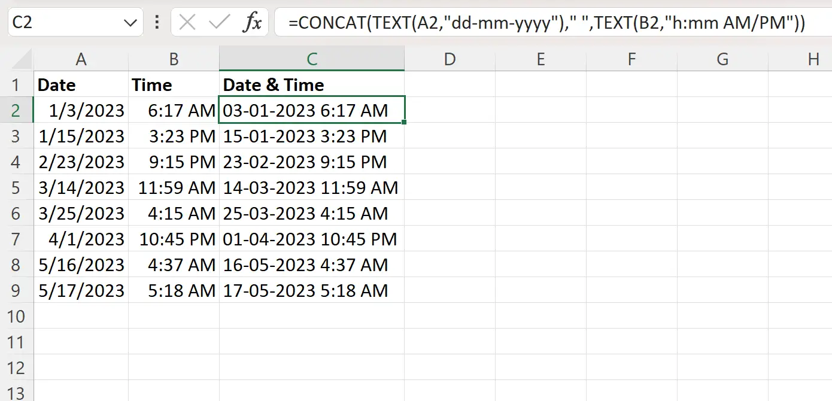Select the Date header cell
This screenshot has height=401, width=832.
[x=81, y=84]
